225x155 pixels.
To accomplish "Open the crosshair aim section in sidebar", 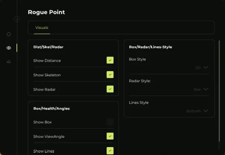I will (9, 34).
